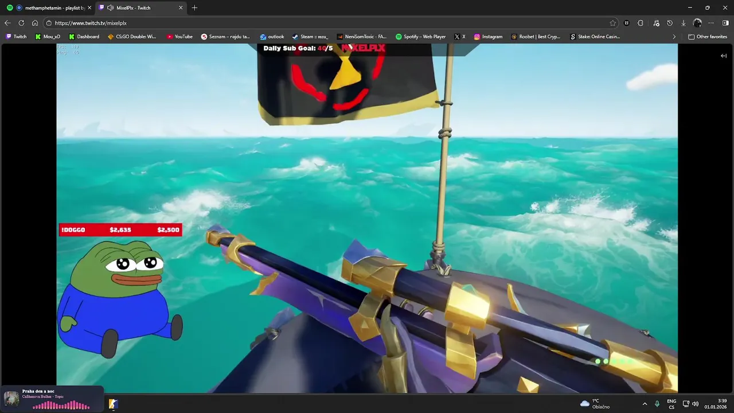Exit theatre mode arrow on the stream
Image resolution: width=734 pixels, height=413 pixels.
(x=724, y=56)
